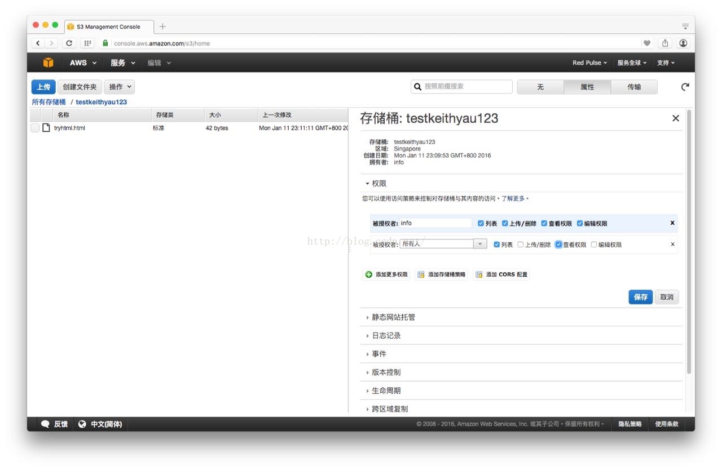
Task: Open the 服务 menu
Action: (123, 63)
